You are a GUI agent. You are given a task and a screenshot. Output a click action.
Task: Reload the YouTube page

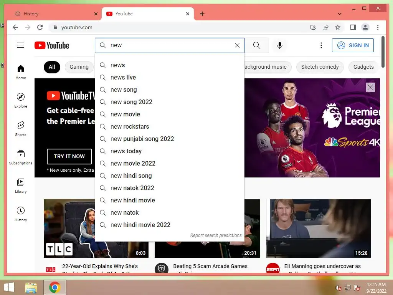click(40, 27)
